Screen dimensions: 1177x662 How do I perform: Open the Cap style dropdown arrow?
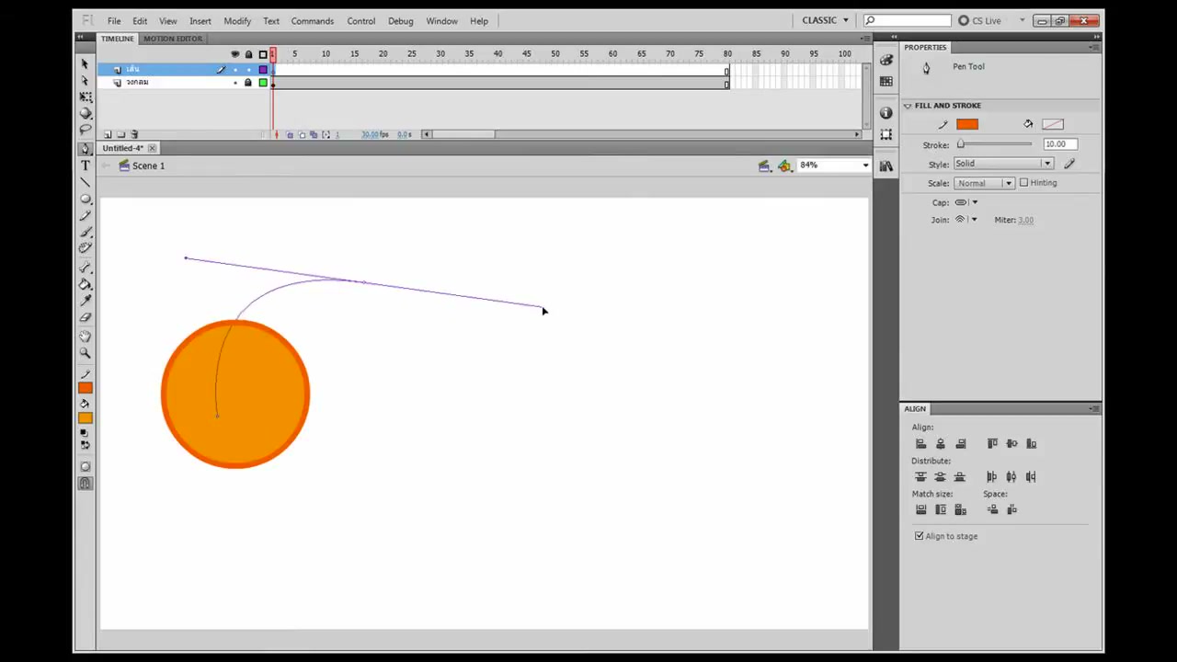coord(975,202)
